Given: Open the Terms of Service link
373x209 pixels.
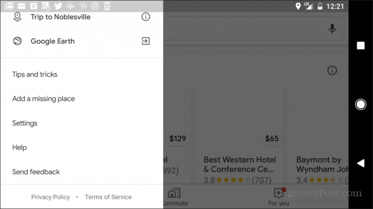Looking at the screenshot, I should (x=108, y=197).
